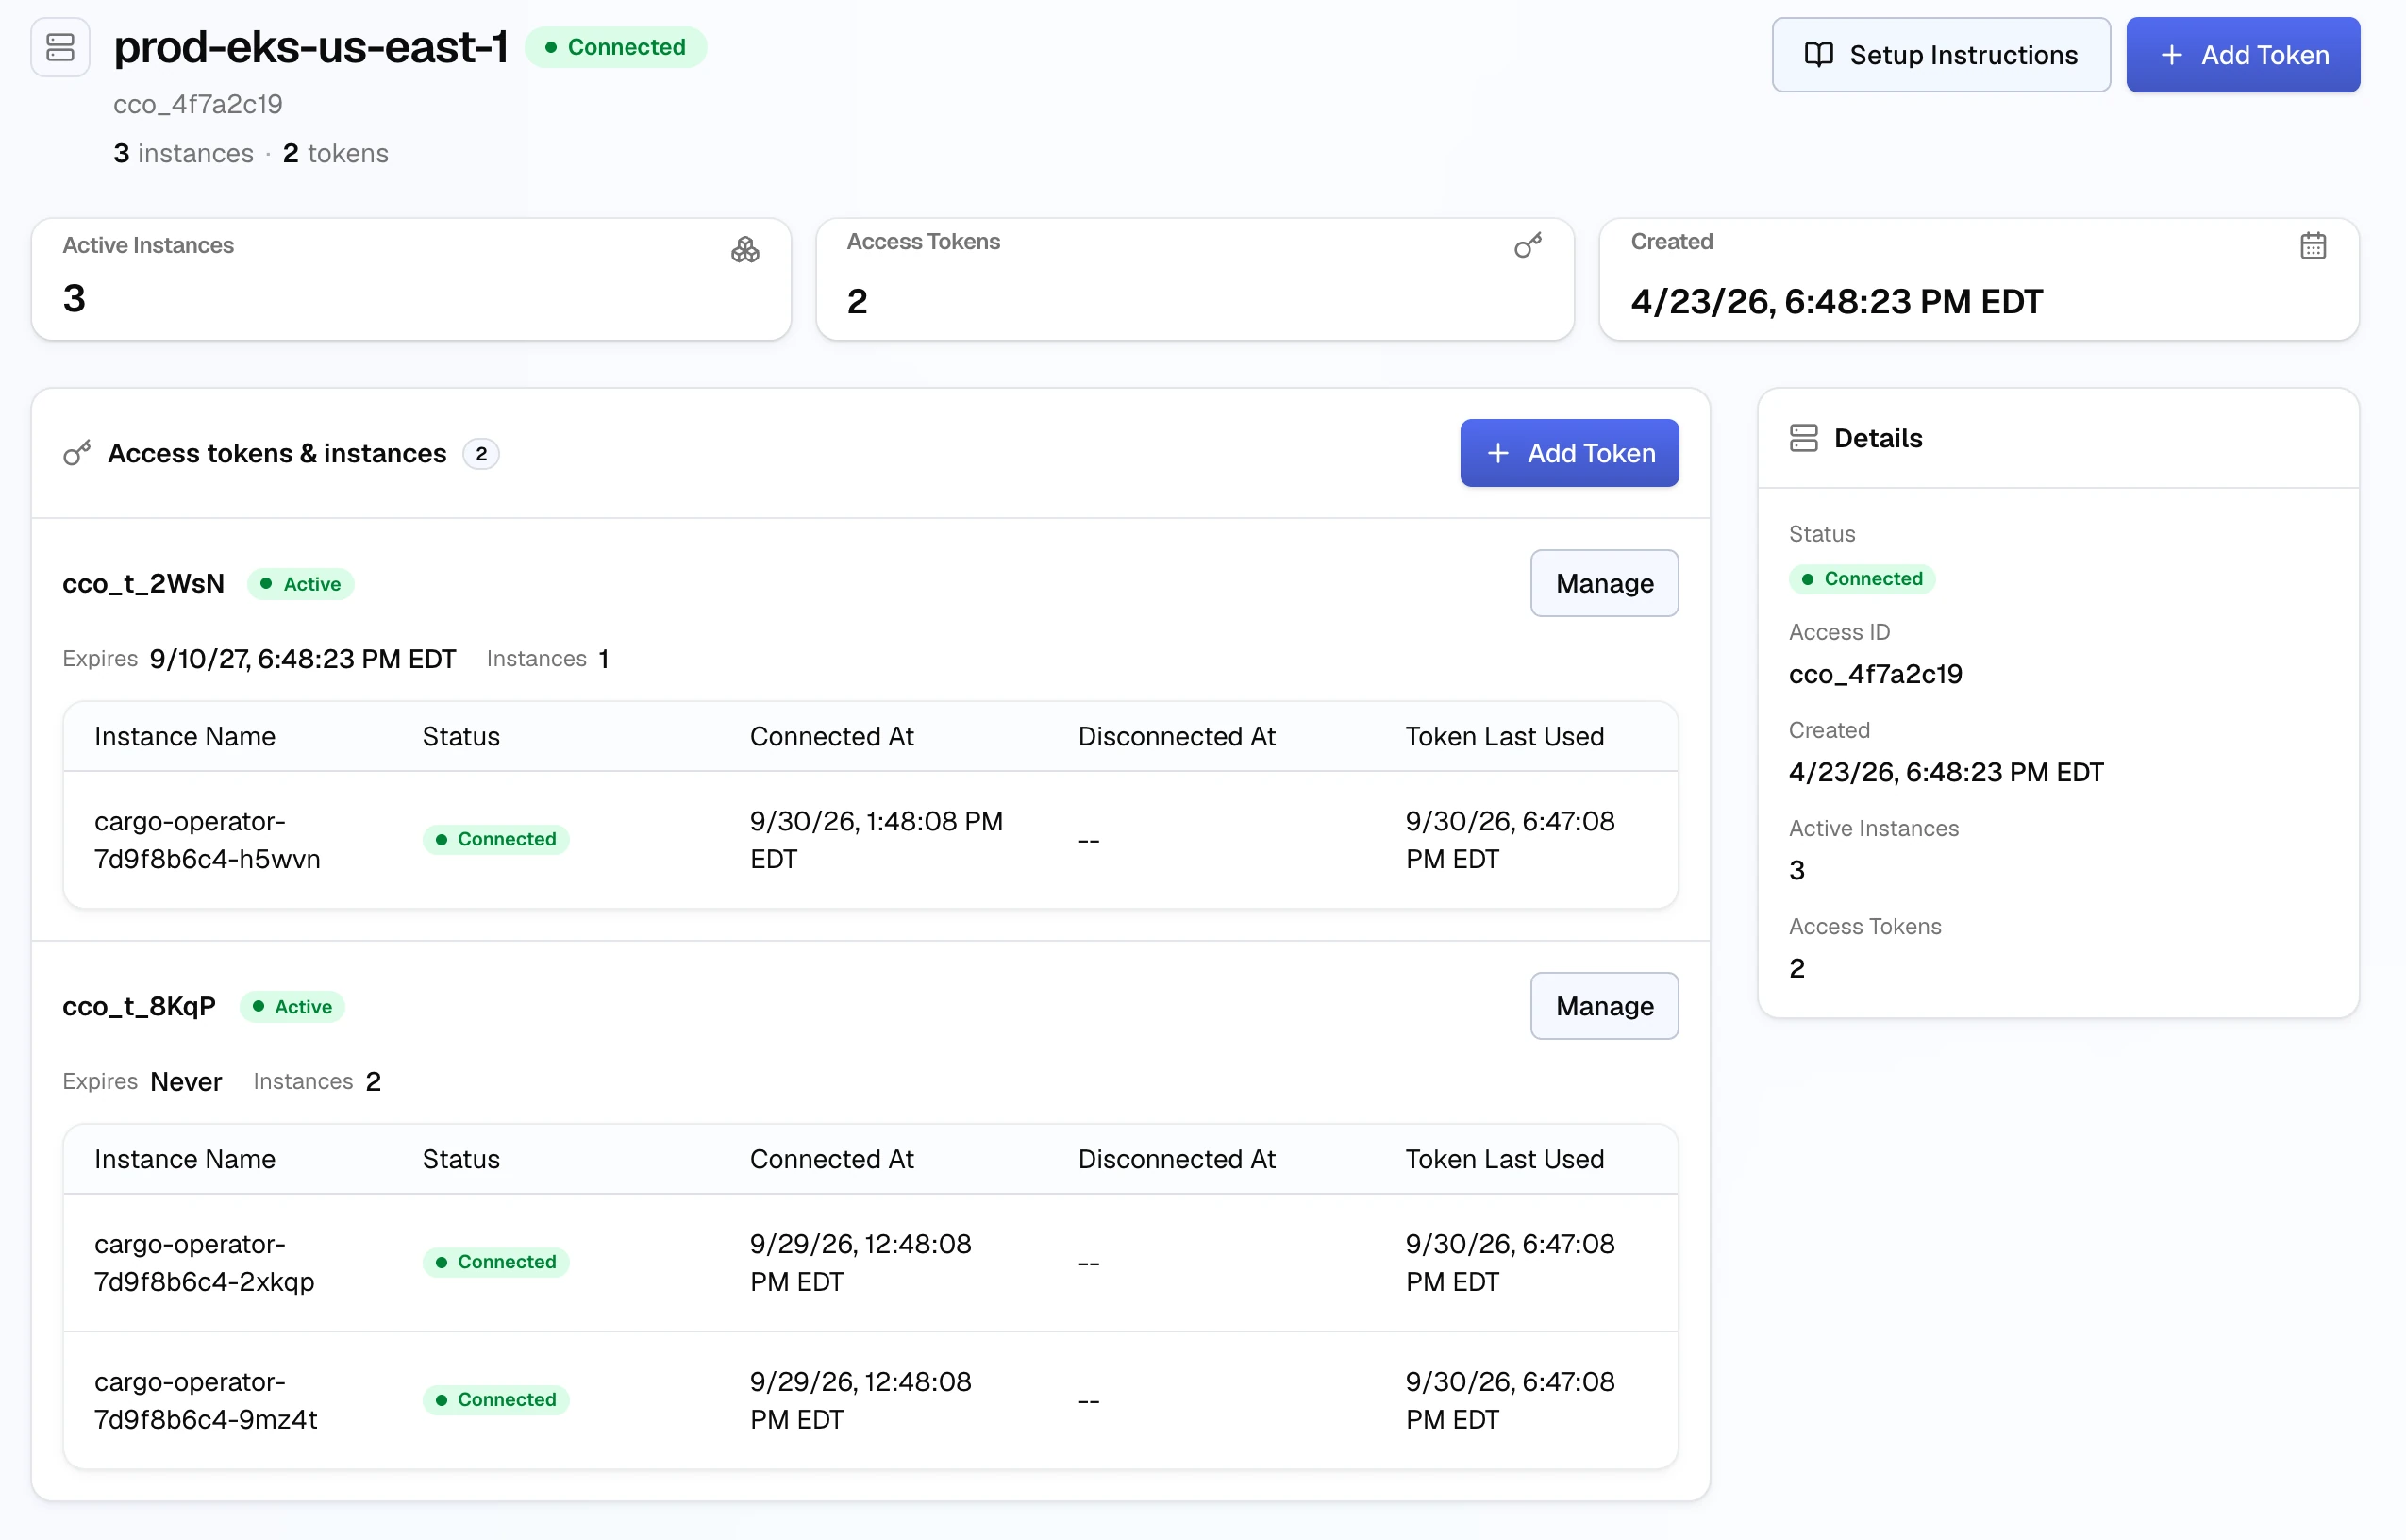Manage the cco_t_8KqP token
Viewport: 2406px width, 1540px height.
[1603, 1006]
